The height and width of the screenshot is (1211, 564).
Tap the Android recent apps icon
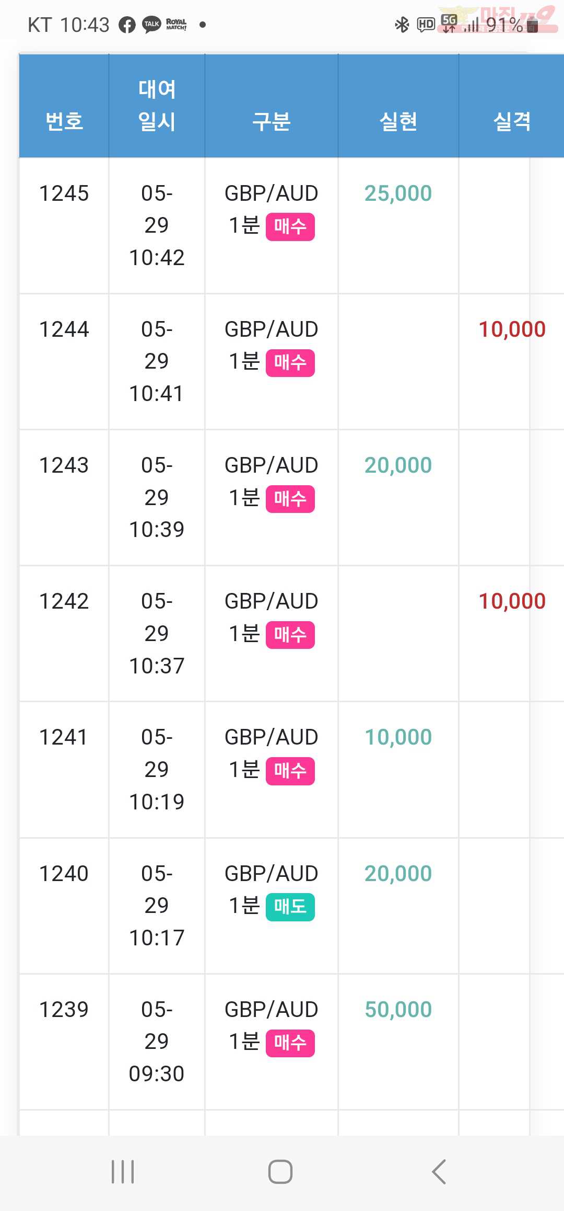pyautogui.click(x=123, y=1171)
